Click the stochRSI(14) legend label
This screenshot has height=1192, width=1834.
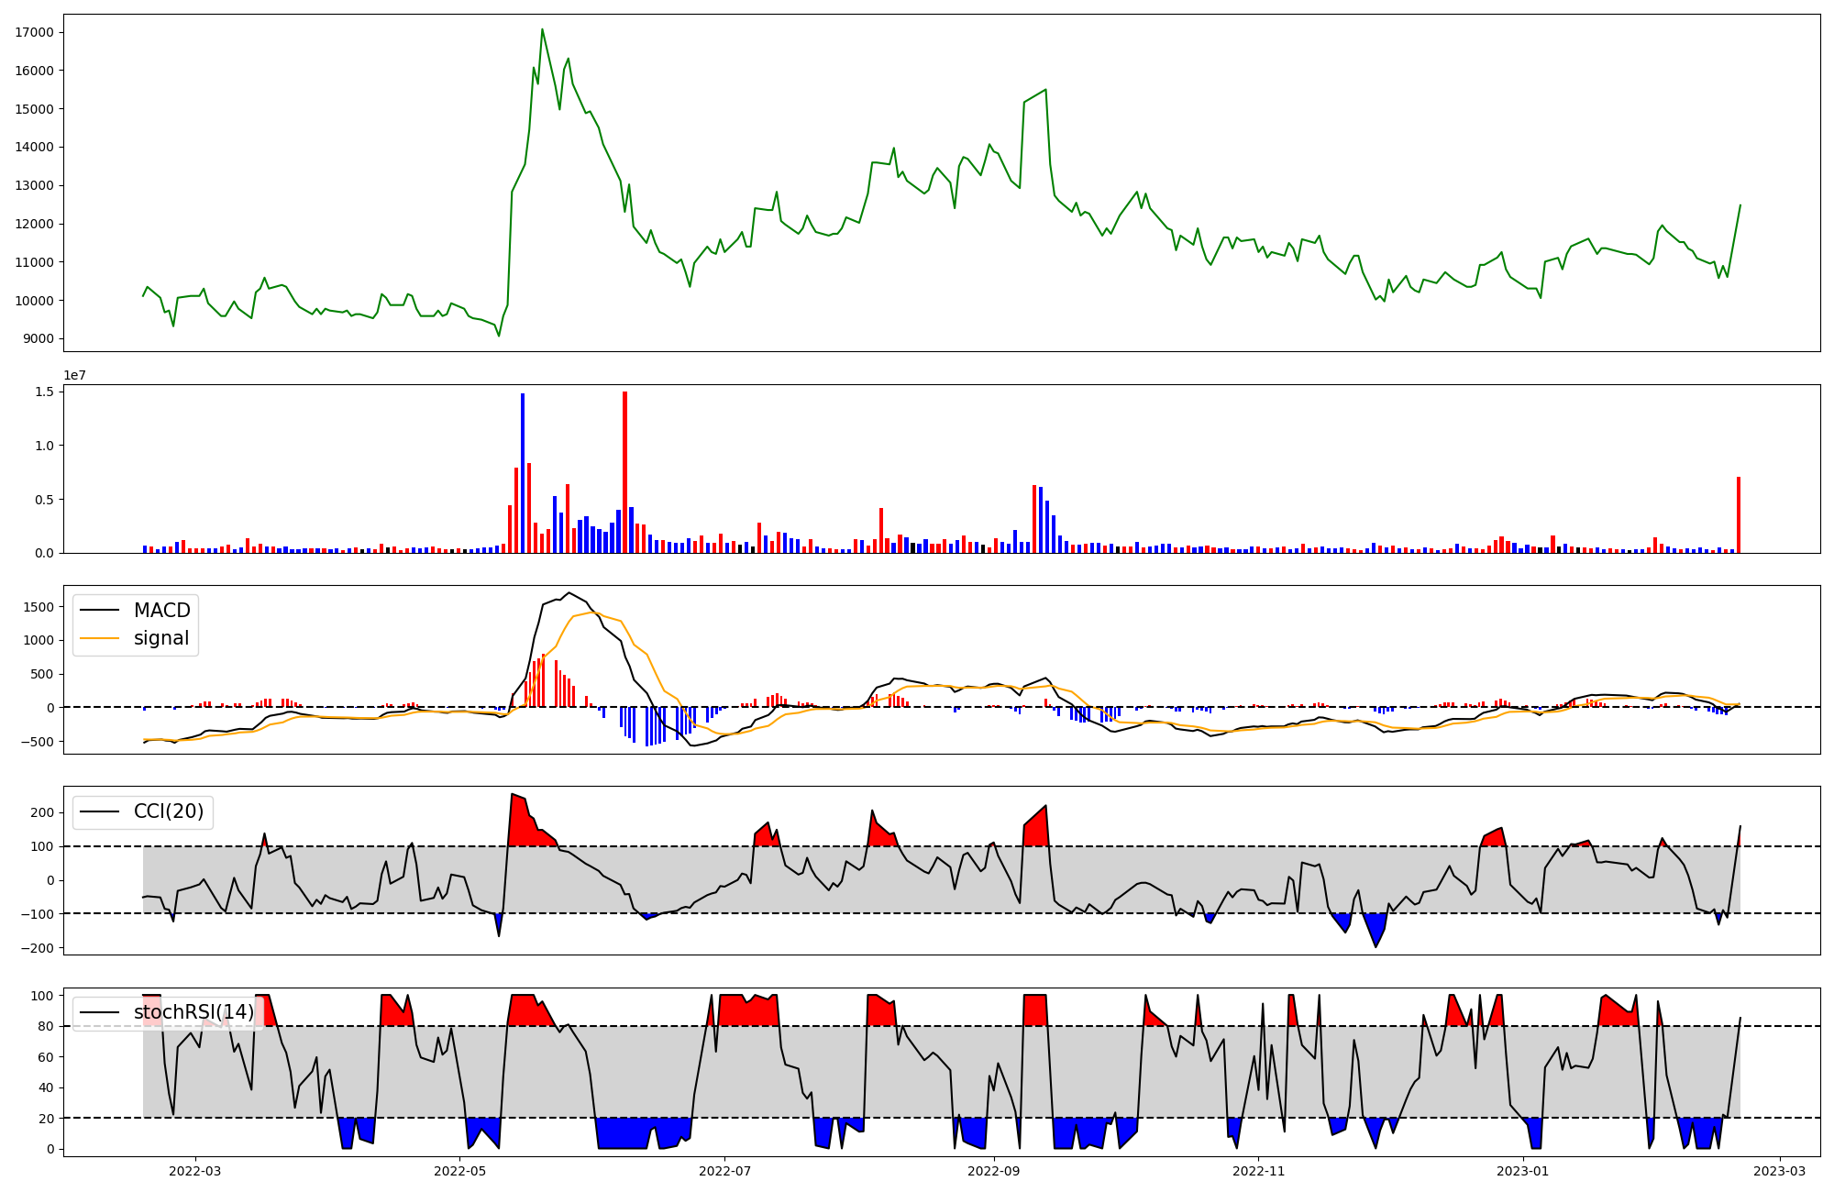[x=193, y=1012]
